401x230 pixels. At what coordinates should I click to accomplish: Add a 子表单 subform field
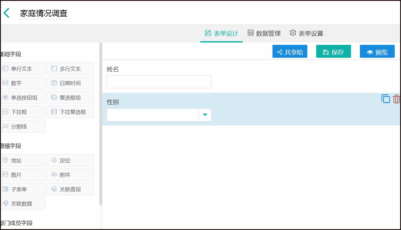23,189
